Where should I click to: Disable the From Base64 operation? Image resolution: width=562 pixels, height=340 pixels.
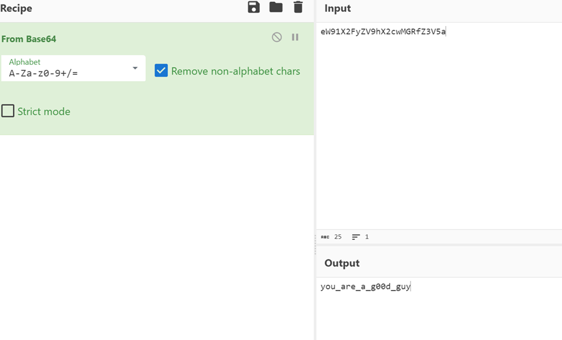(x=277, y=37)
